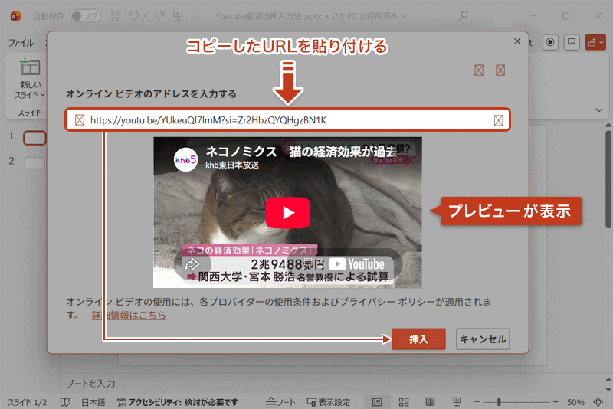This screenshot has width=613, height=409.
Task: Click the PowerPoint app icon in title bar
Action: coord(15,16)
